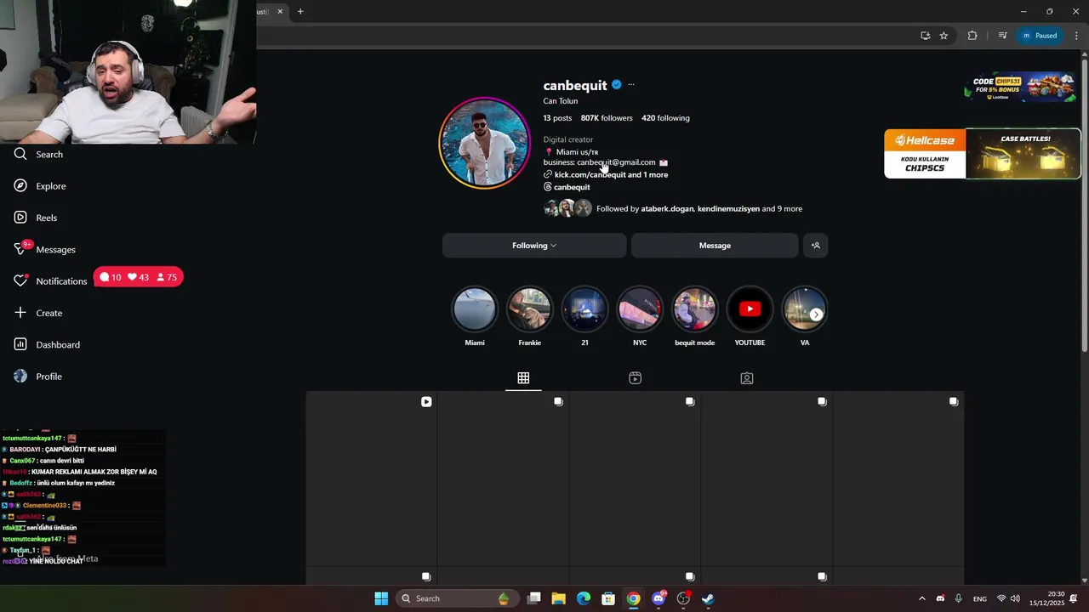Open the Explore page
Viewport: 1089px width, 612px height.
point(40,186)
